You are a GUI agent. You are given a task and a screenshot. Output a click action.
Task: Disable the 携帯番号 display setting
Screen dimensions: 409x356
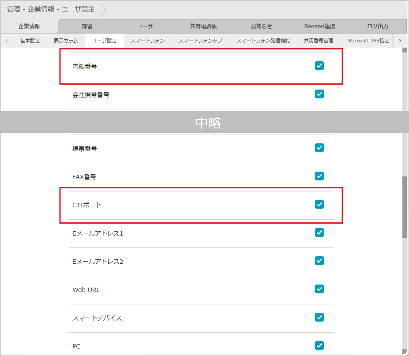pyautogui.click(x=319, y=148)
